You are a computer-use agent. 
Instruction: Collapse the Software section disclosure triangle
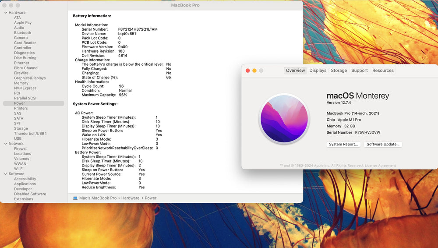coord(5,174)
